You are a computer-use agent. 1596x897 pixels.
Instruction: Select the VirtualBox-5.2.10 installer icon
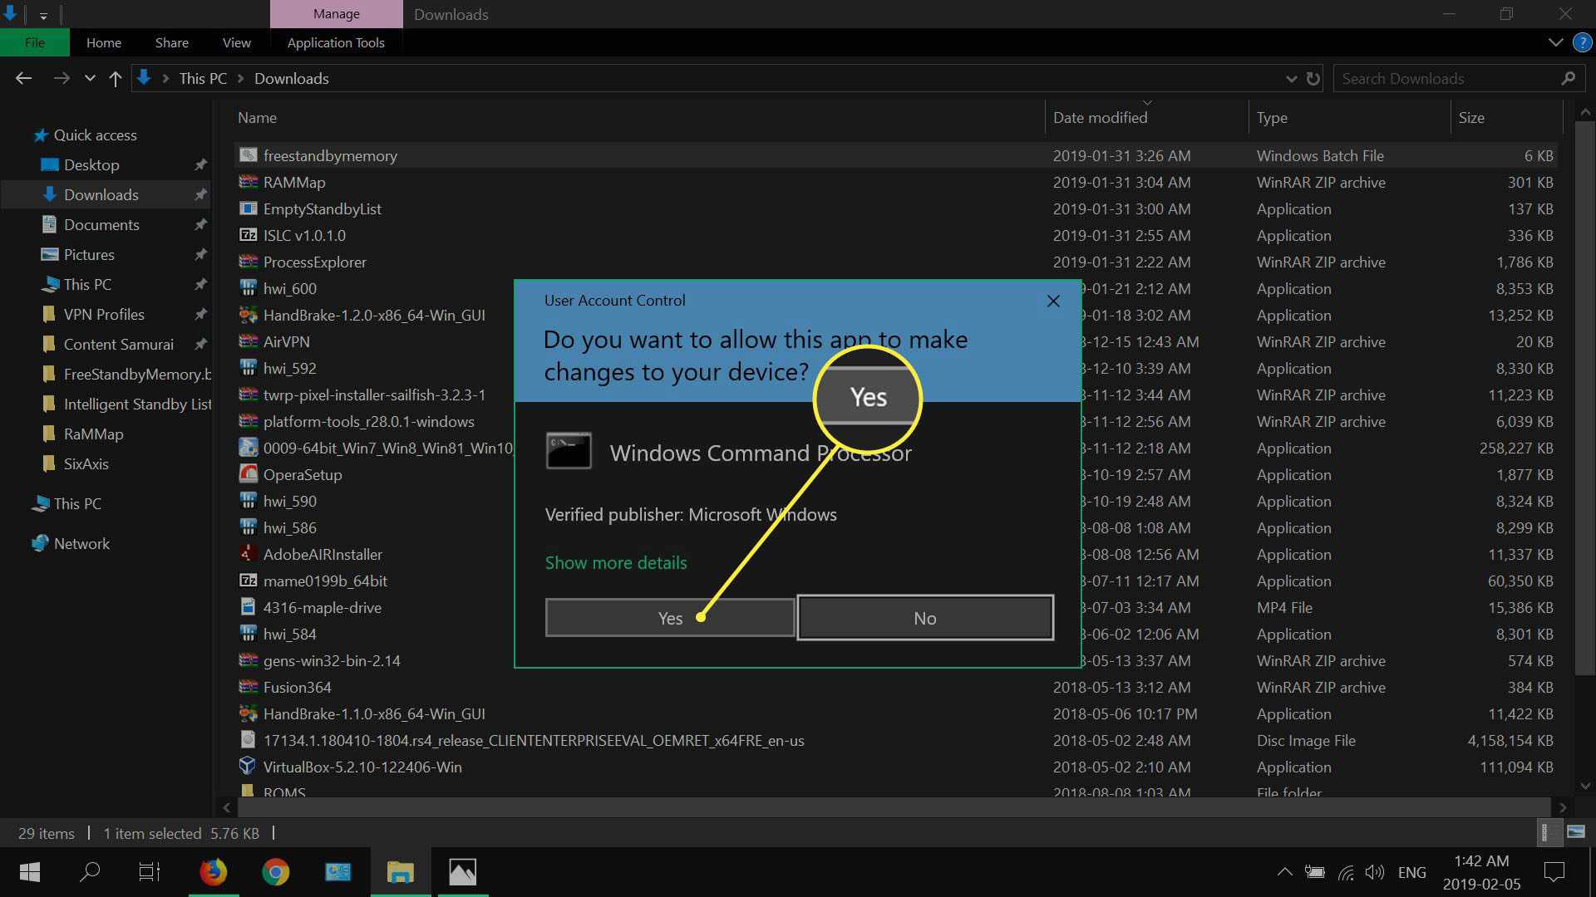[x=248, y=767]
